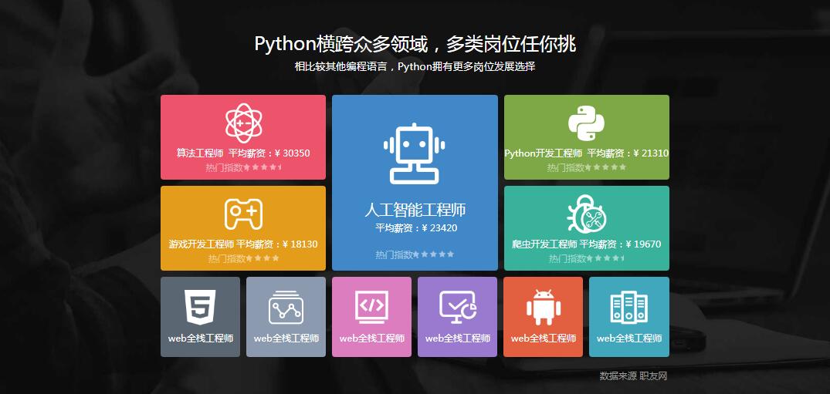Click the 数据来源 职友网 source note
The image size is (830, 394).
(x=633, y=376)
